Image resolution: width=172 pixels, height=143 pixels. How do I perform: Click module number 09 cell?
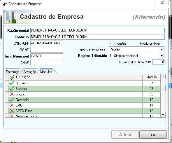[151, 94]
